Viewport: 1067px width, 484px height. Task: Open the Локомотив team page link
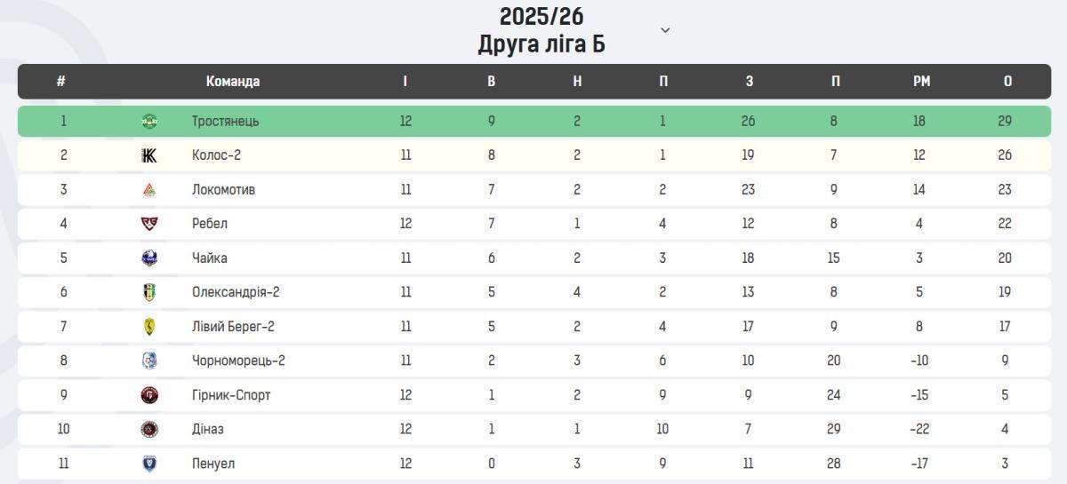pyautogui.click(x=223, y=189)
